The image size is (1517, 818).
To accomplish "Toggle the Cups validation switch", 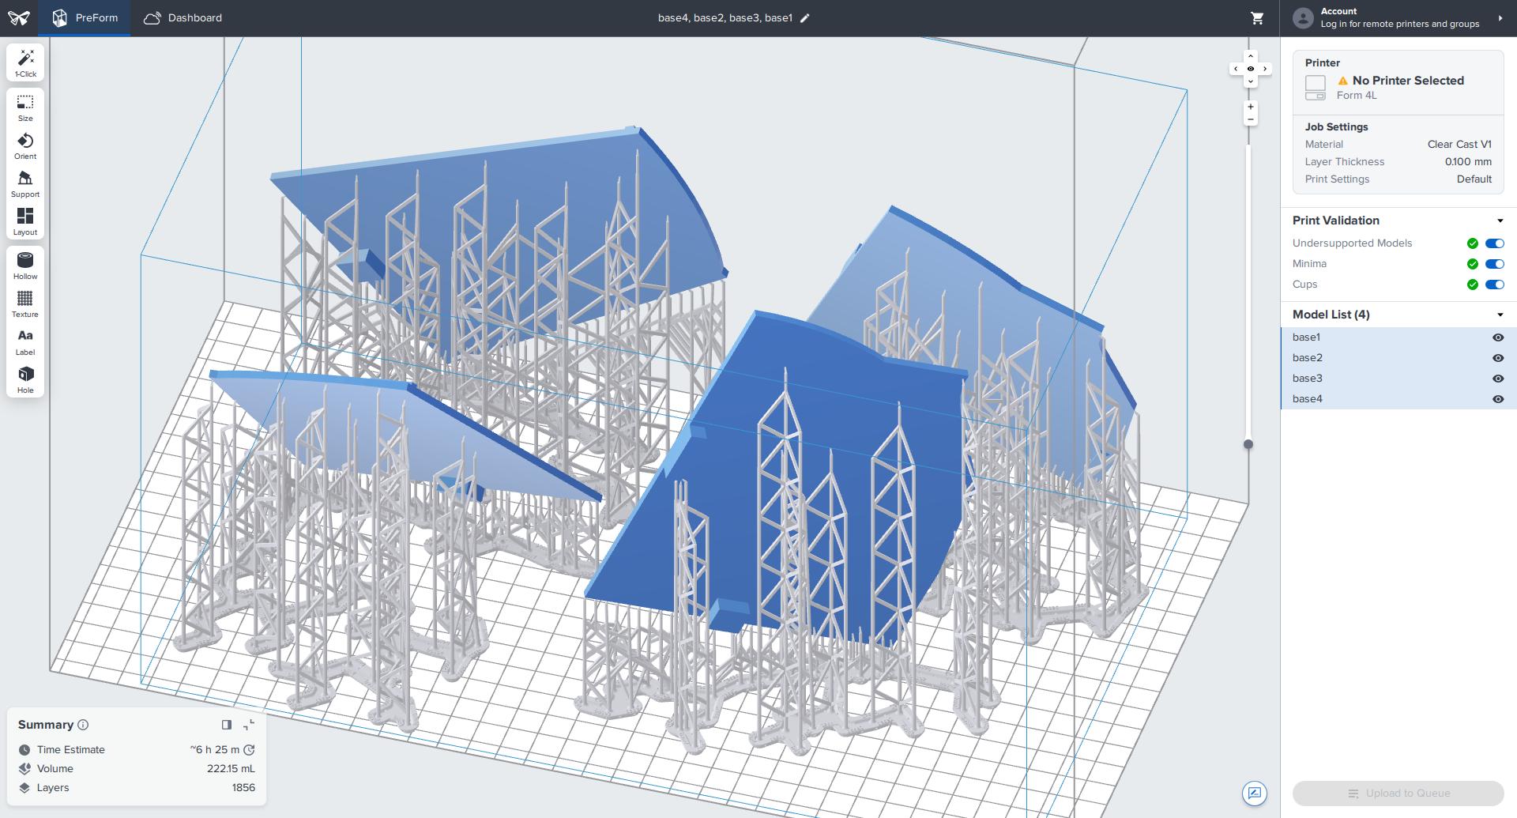I will 1494,285.
